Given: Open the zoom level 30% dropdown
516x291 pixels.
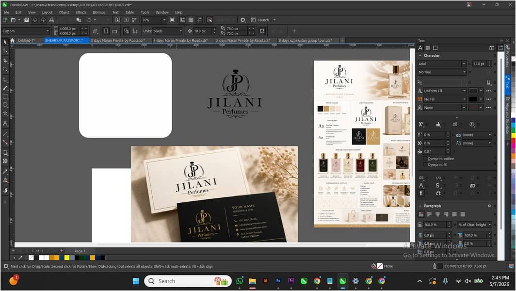Looking at the screenshot, I should 164,20.
